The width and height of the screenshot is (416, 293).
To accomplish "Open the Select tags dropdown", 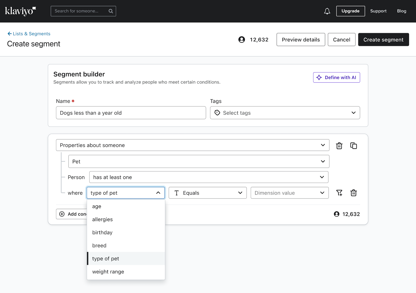I will 285,113.
